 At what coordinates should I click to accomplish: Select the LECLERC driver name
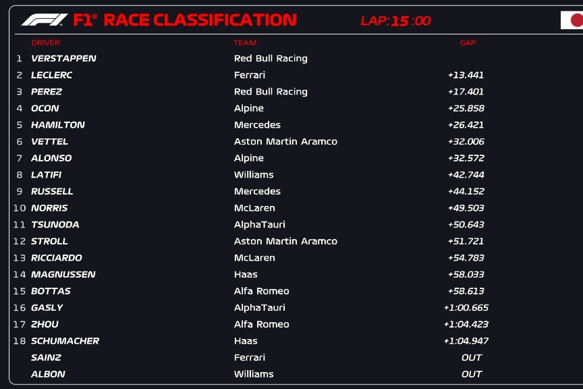point(51,75)
